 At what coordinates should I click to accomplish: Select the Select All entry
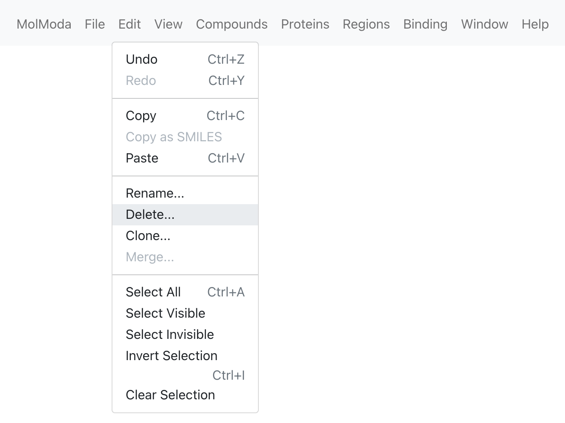[x=185, y=292]
